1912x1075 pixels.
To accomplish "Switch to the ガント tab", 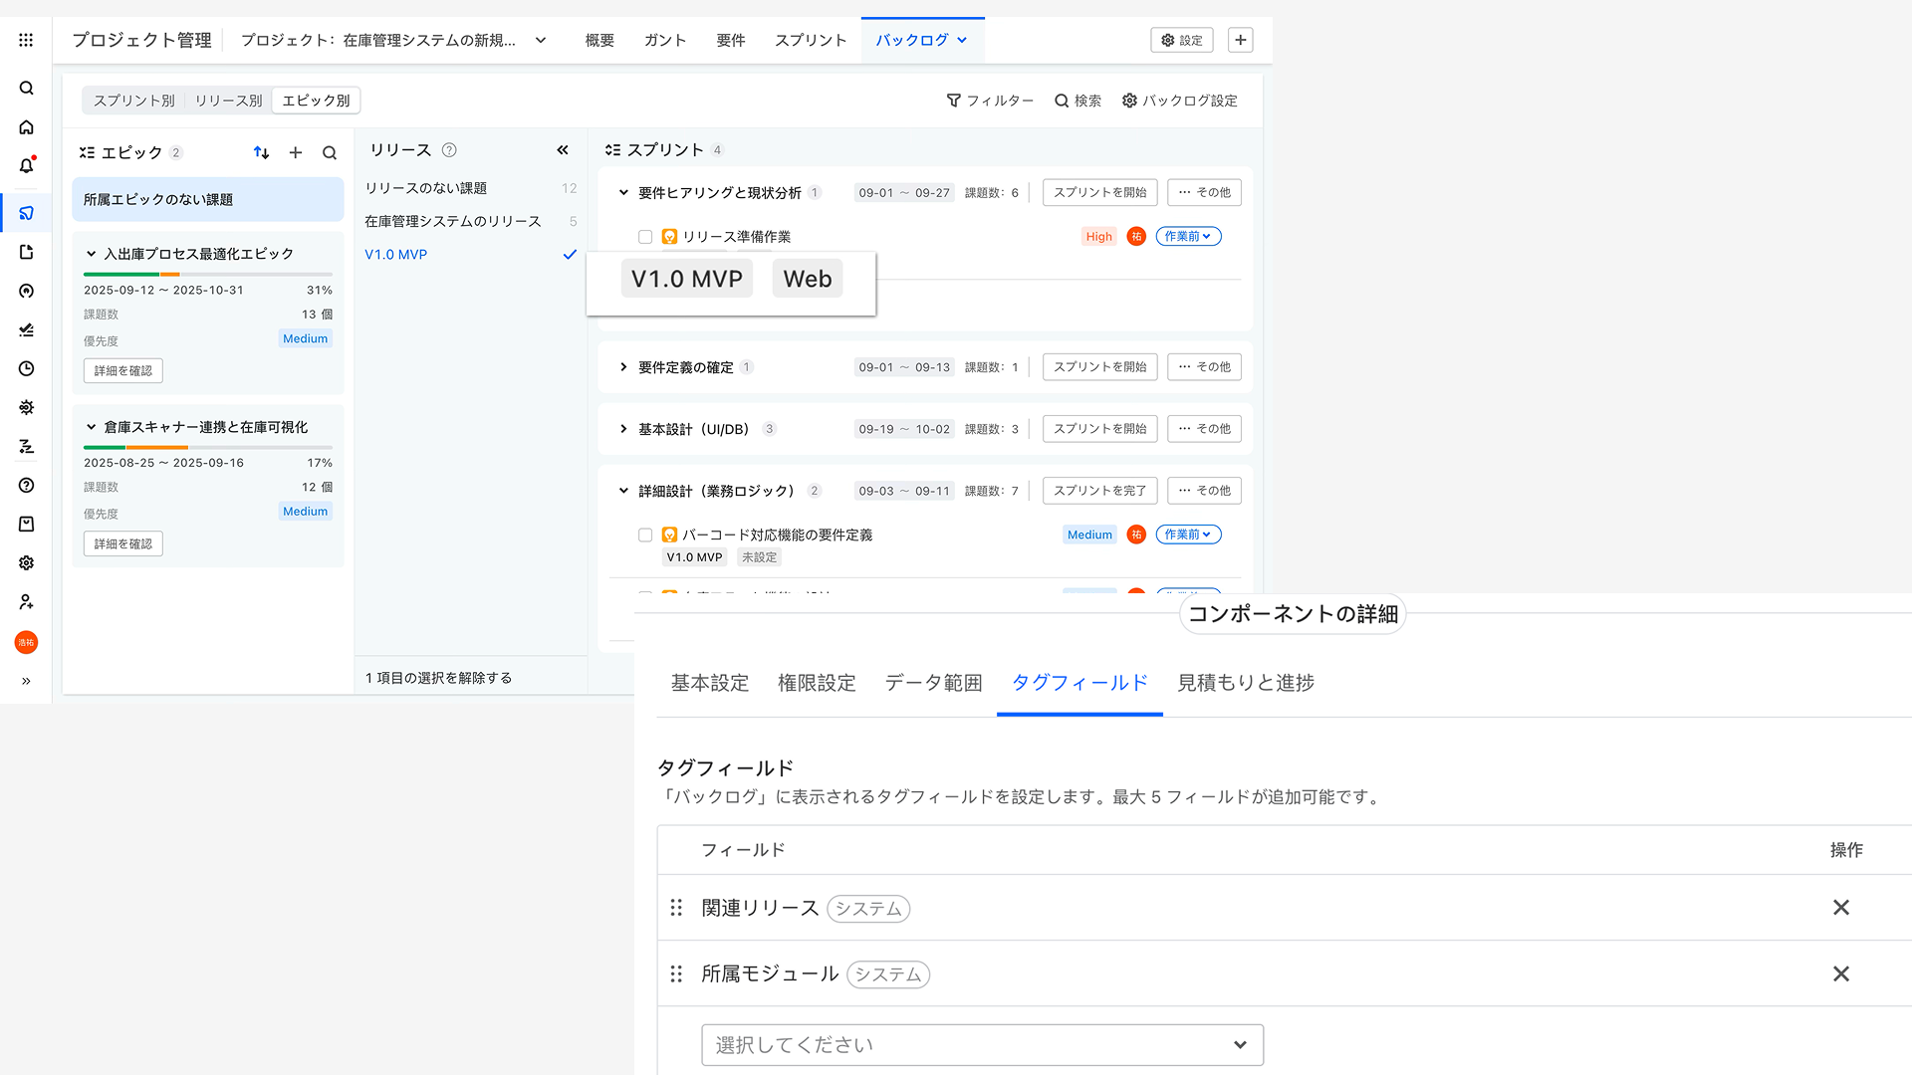I will [664, 40].
